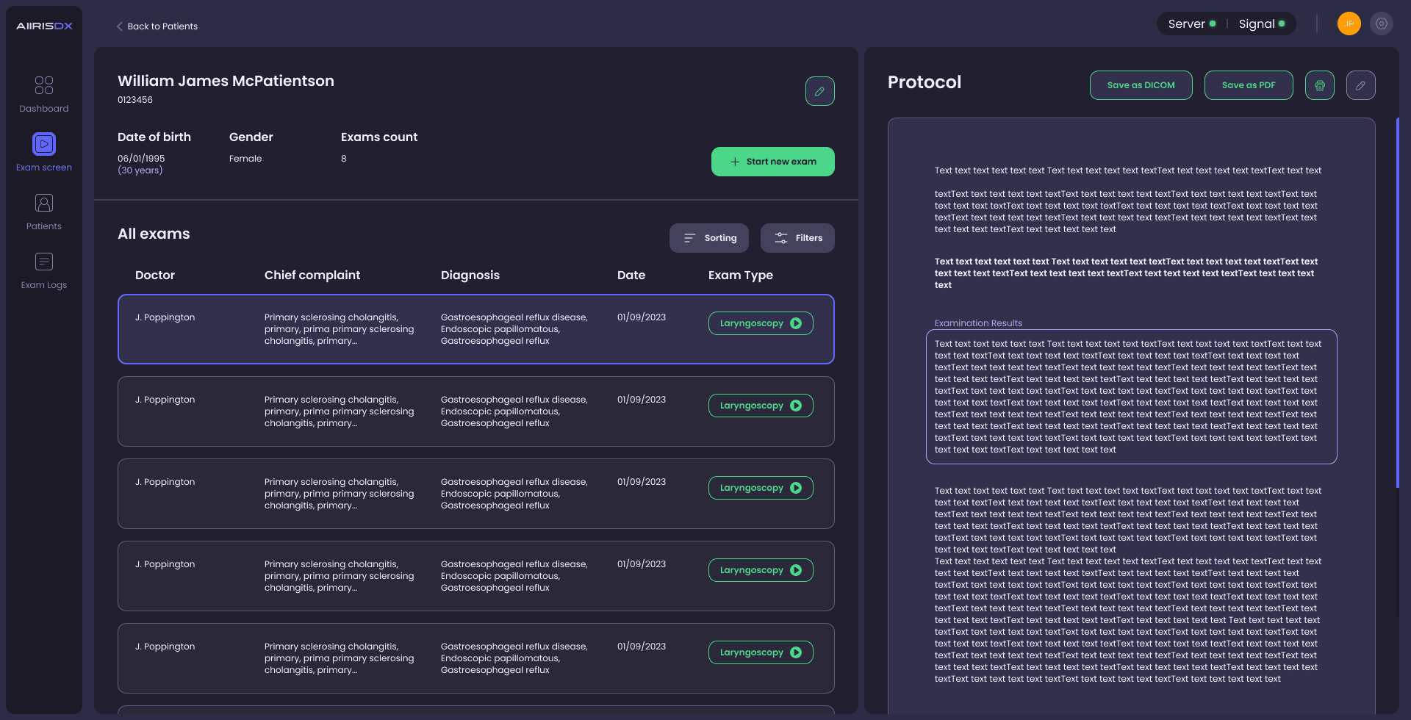
Task: Open the settings gear icon
Action: 1382,24
